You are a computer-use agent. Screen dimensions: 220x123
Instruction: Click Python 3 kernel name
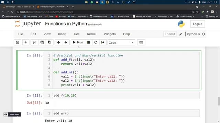click(193, 34)
